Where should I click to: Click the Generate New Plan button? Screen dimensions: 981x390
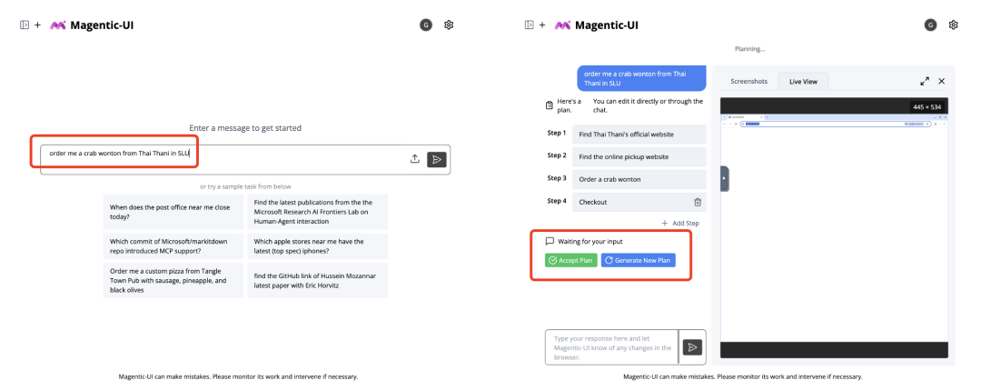639,260
